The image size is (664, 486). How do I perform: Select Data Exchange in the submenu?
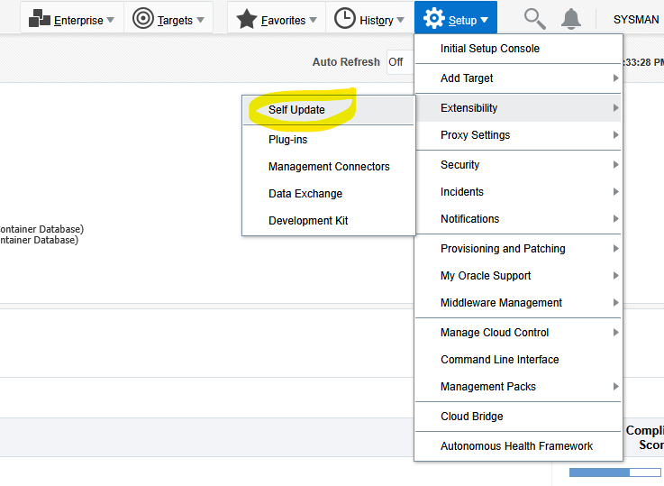[x=305, y=194]
